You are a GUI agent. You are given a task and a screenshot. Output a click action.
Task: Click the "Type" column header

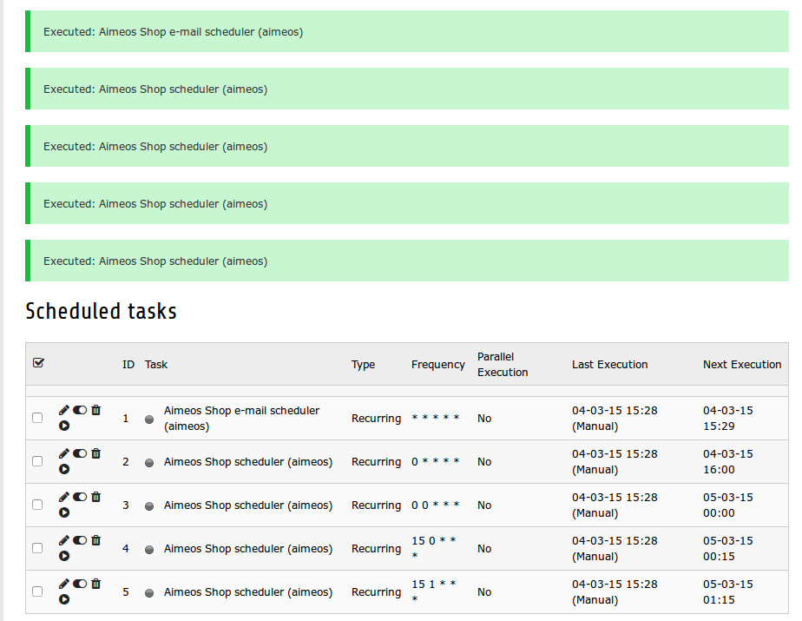click(363, 365)
